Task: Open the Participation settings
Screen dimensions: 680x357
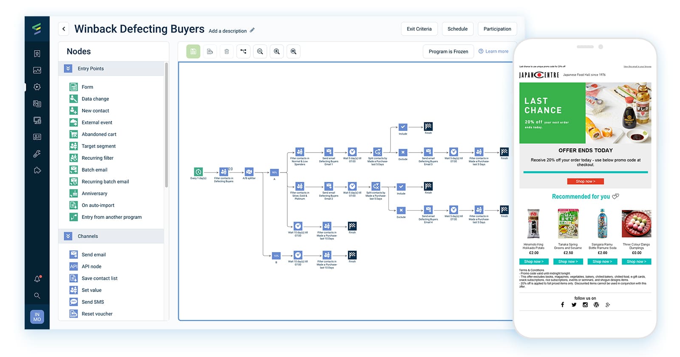Action: 497,29
